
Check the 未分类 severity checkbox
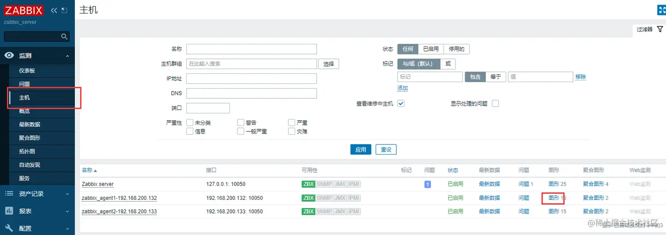coord(190,123)
